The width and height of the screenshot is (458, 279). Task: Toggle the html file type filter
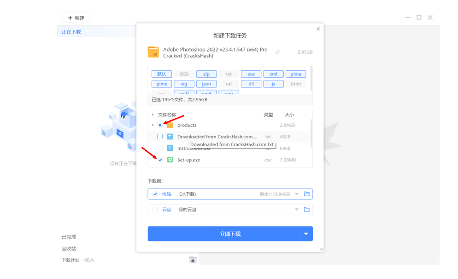tap(296, 84)
